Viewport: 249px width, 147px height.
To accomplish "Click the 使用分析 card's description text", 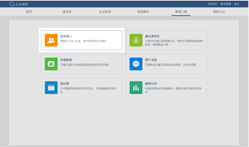I will pos(173,90).
